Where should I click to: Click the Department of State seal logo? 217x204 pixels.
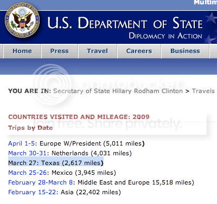tap(22, 20)
